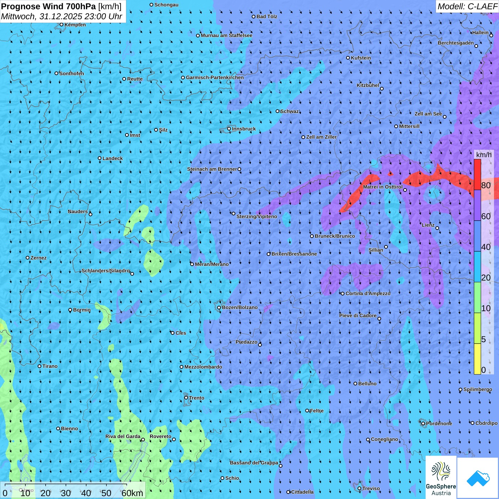Image resolution: width=499 pixels, height=499 pixels.
Task: Click the Trento city marker
Action: tap(186, 398)
